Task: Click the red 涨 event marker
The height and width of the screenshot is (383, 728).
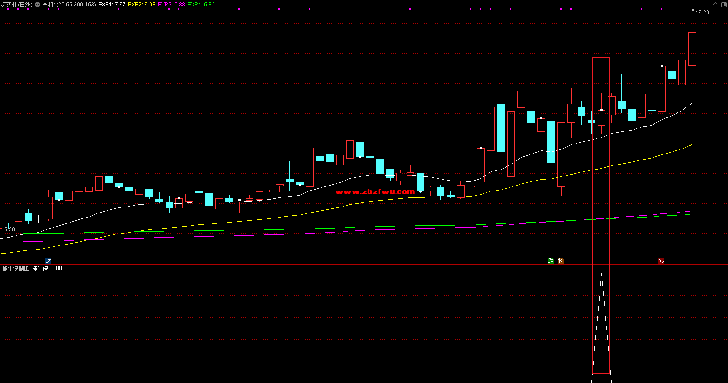Action: click(x=661, y=261)
